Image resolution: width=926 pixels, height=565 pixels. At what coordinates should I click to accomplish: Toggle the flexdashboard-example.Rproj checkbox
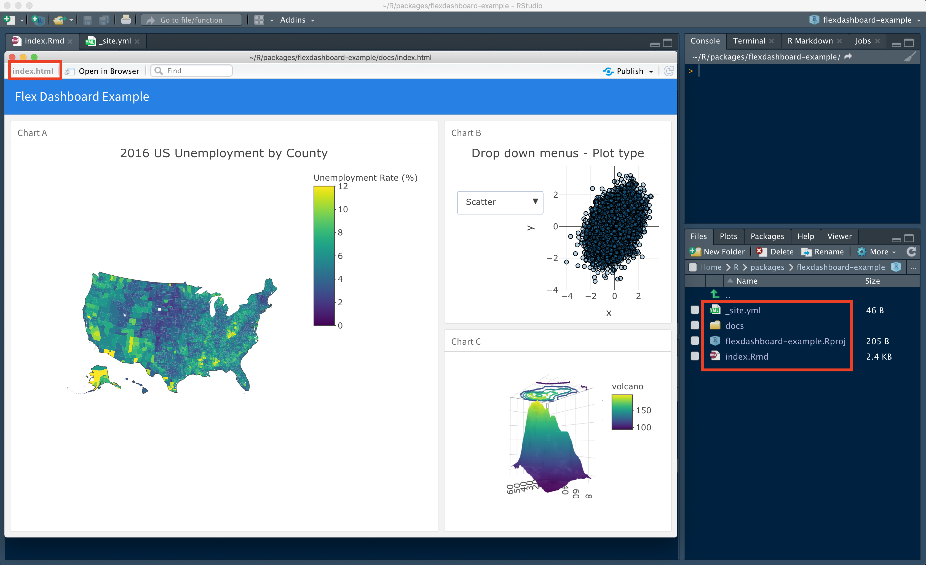coord(694,341)
